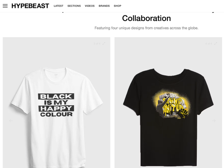Viewport: 224px width, 168px height.
Task: Click the HYPEBEAST logo
Action: click(x=30, y=6)
